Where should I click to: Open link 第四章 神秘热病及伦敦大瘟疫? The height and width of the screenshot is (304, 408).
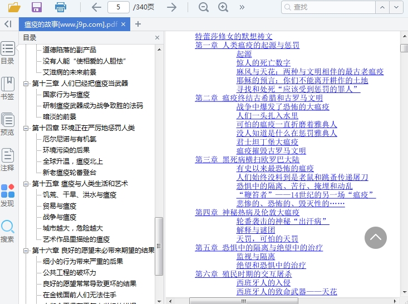pos(247,212)
